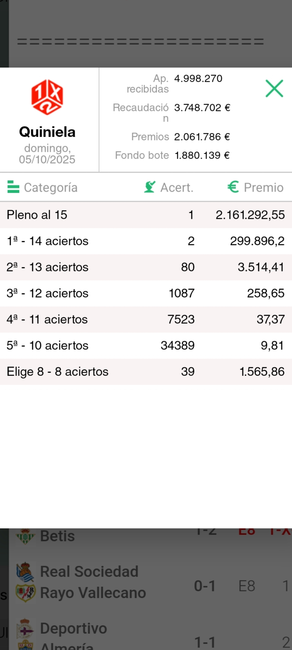Screen dimensions: 292x650
Task: Tap the Premio column header
Action: coord(264,187)
